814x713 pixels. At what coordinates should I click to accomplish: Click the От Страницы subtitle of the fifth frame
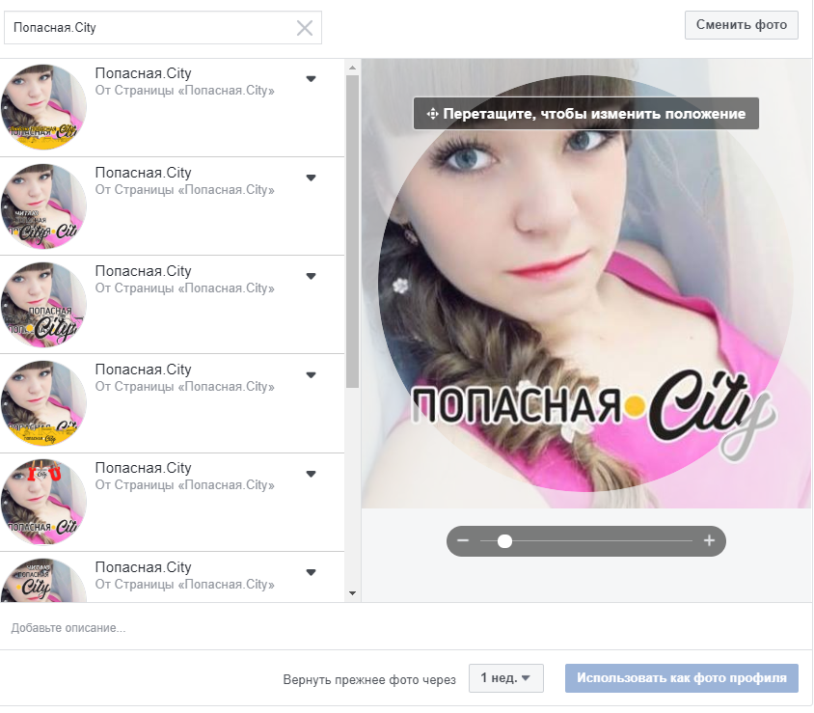pyautogui.click(x=185, y=485)
